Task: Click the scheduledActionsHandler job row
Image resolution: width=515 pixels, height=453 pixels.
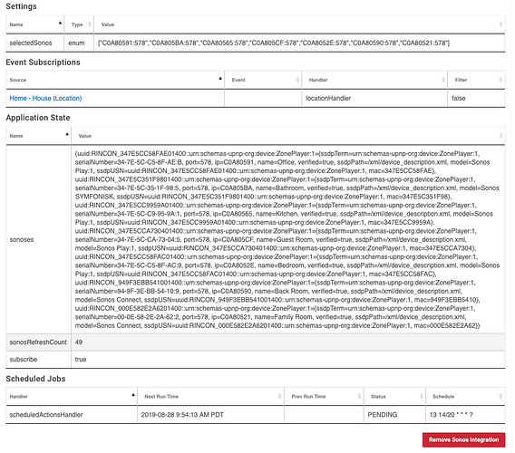Action: [x=256, y=415]
